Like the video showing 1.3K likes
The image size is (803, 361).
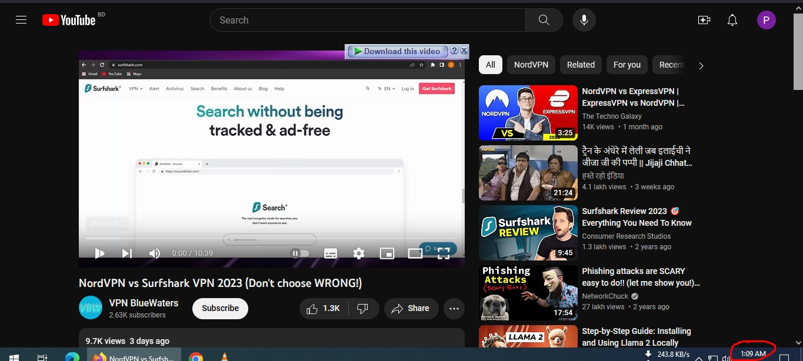click(324, 308)
